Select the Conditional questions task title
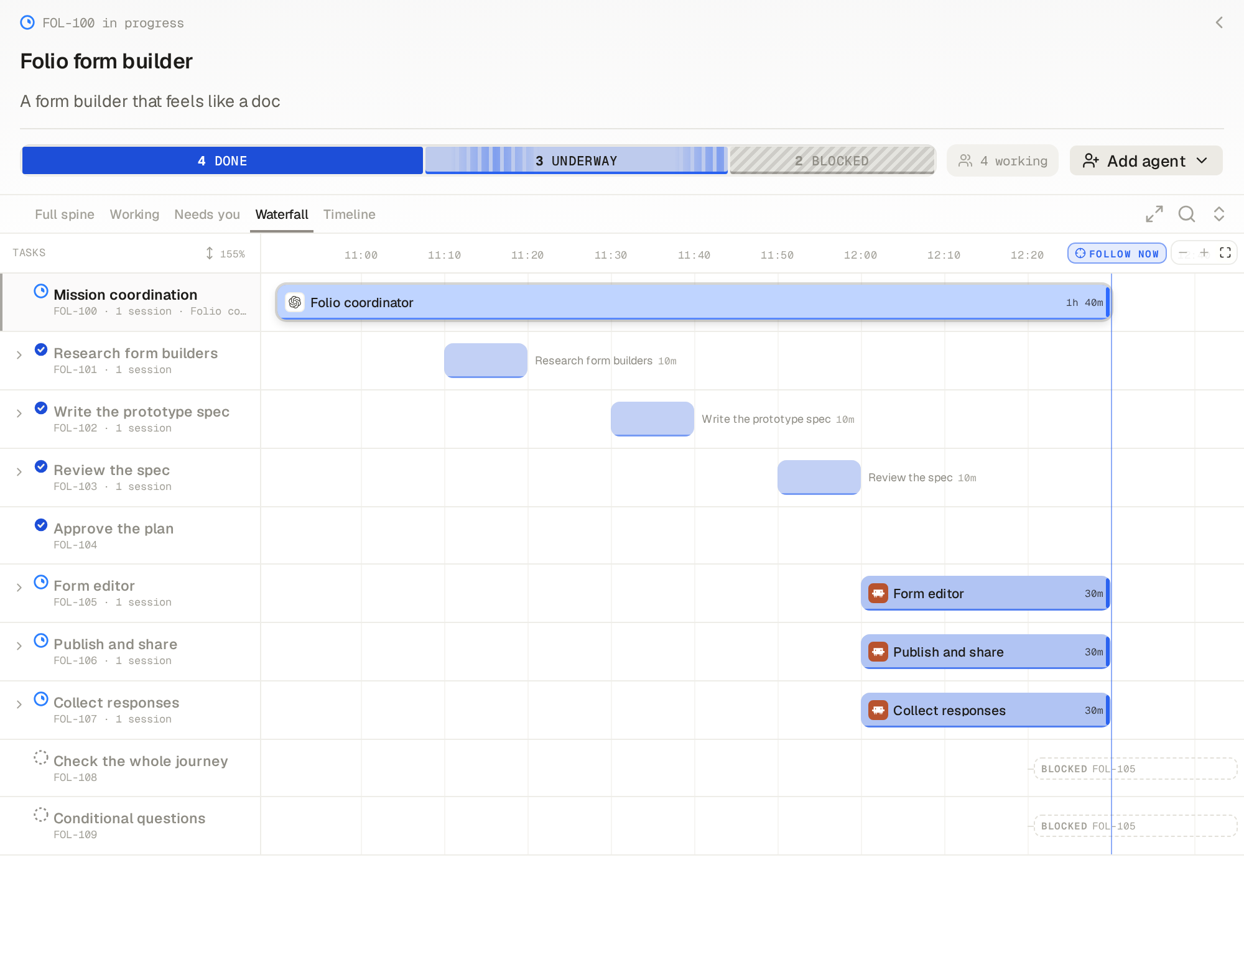The width and height of the screenshot is (1244, 970). click(129, 818)
